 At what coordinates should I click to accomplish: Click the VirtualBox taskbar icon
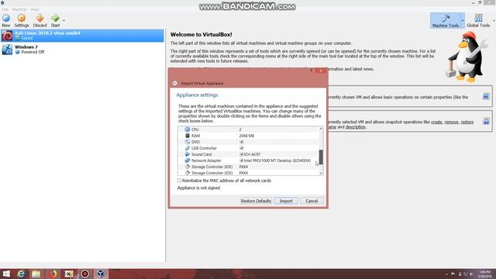point(101,274)
